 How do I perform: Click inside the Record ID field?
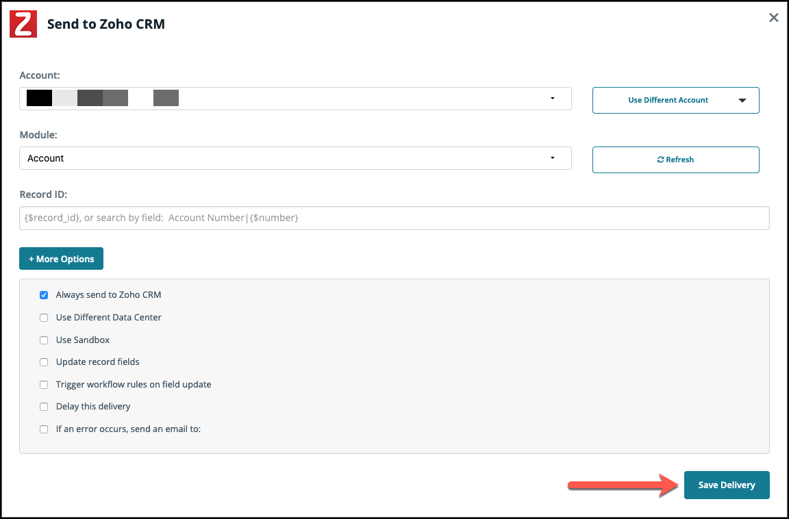pyautogui.click(x=394, y=218)
